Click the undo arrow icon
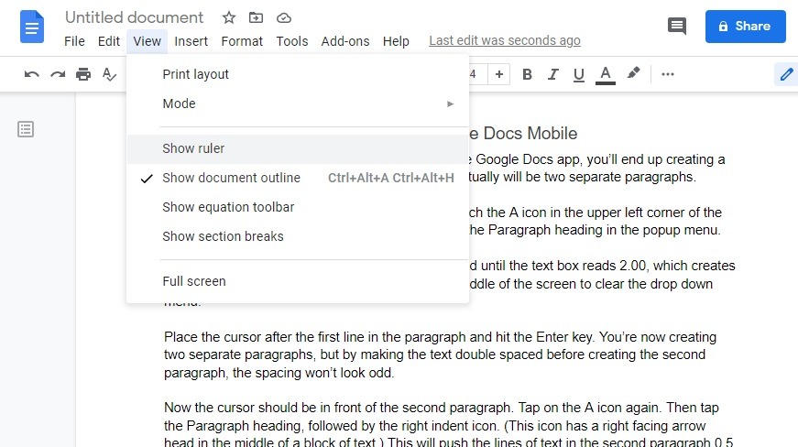Screen dimensions: 798x447 [x=32, y=74]
